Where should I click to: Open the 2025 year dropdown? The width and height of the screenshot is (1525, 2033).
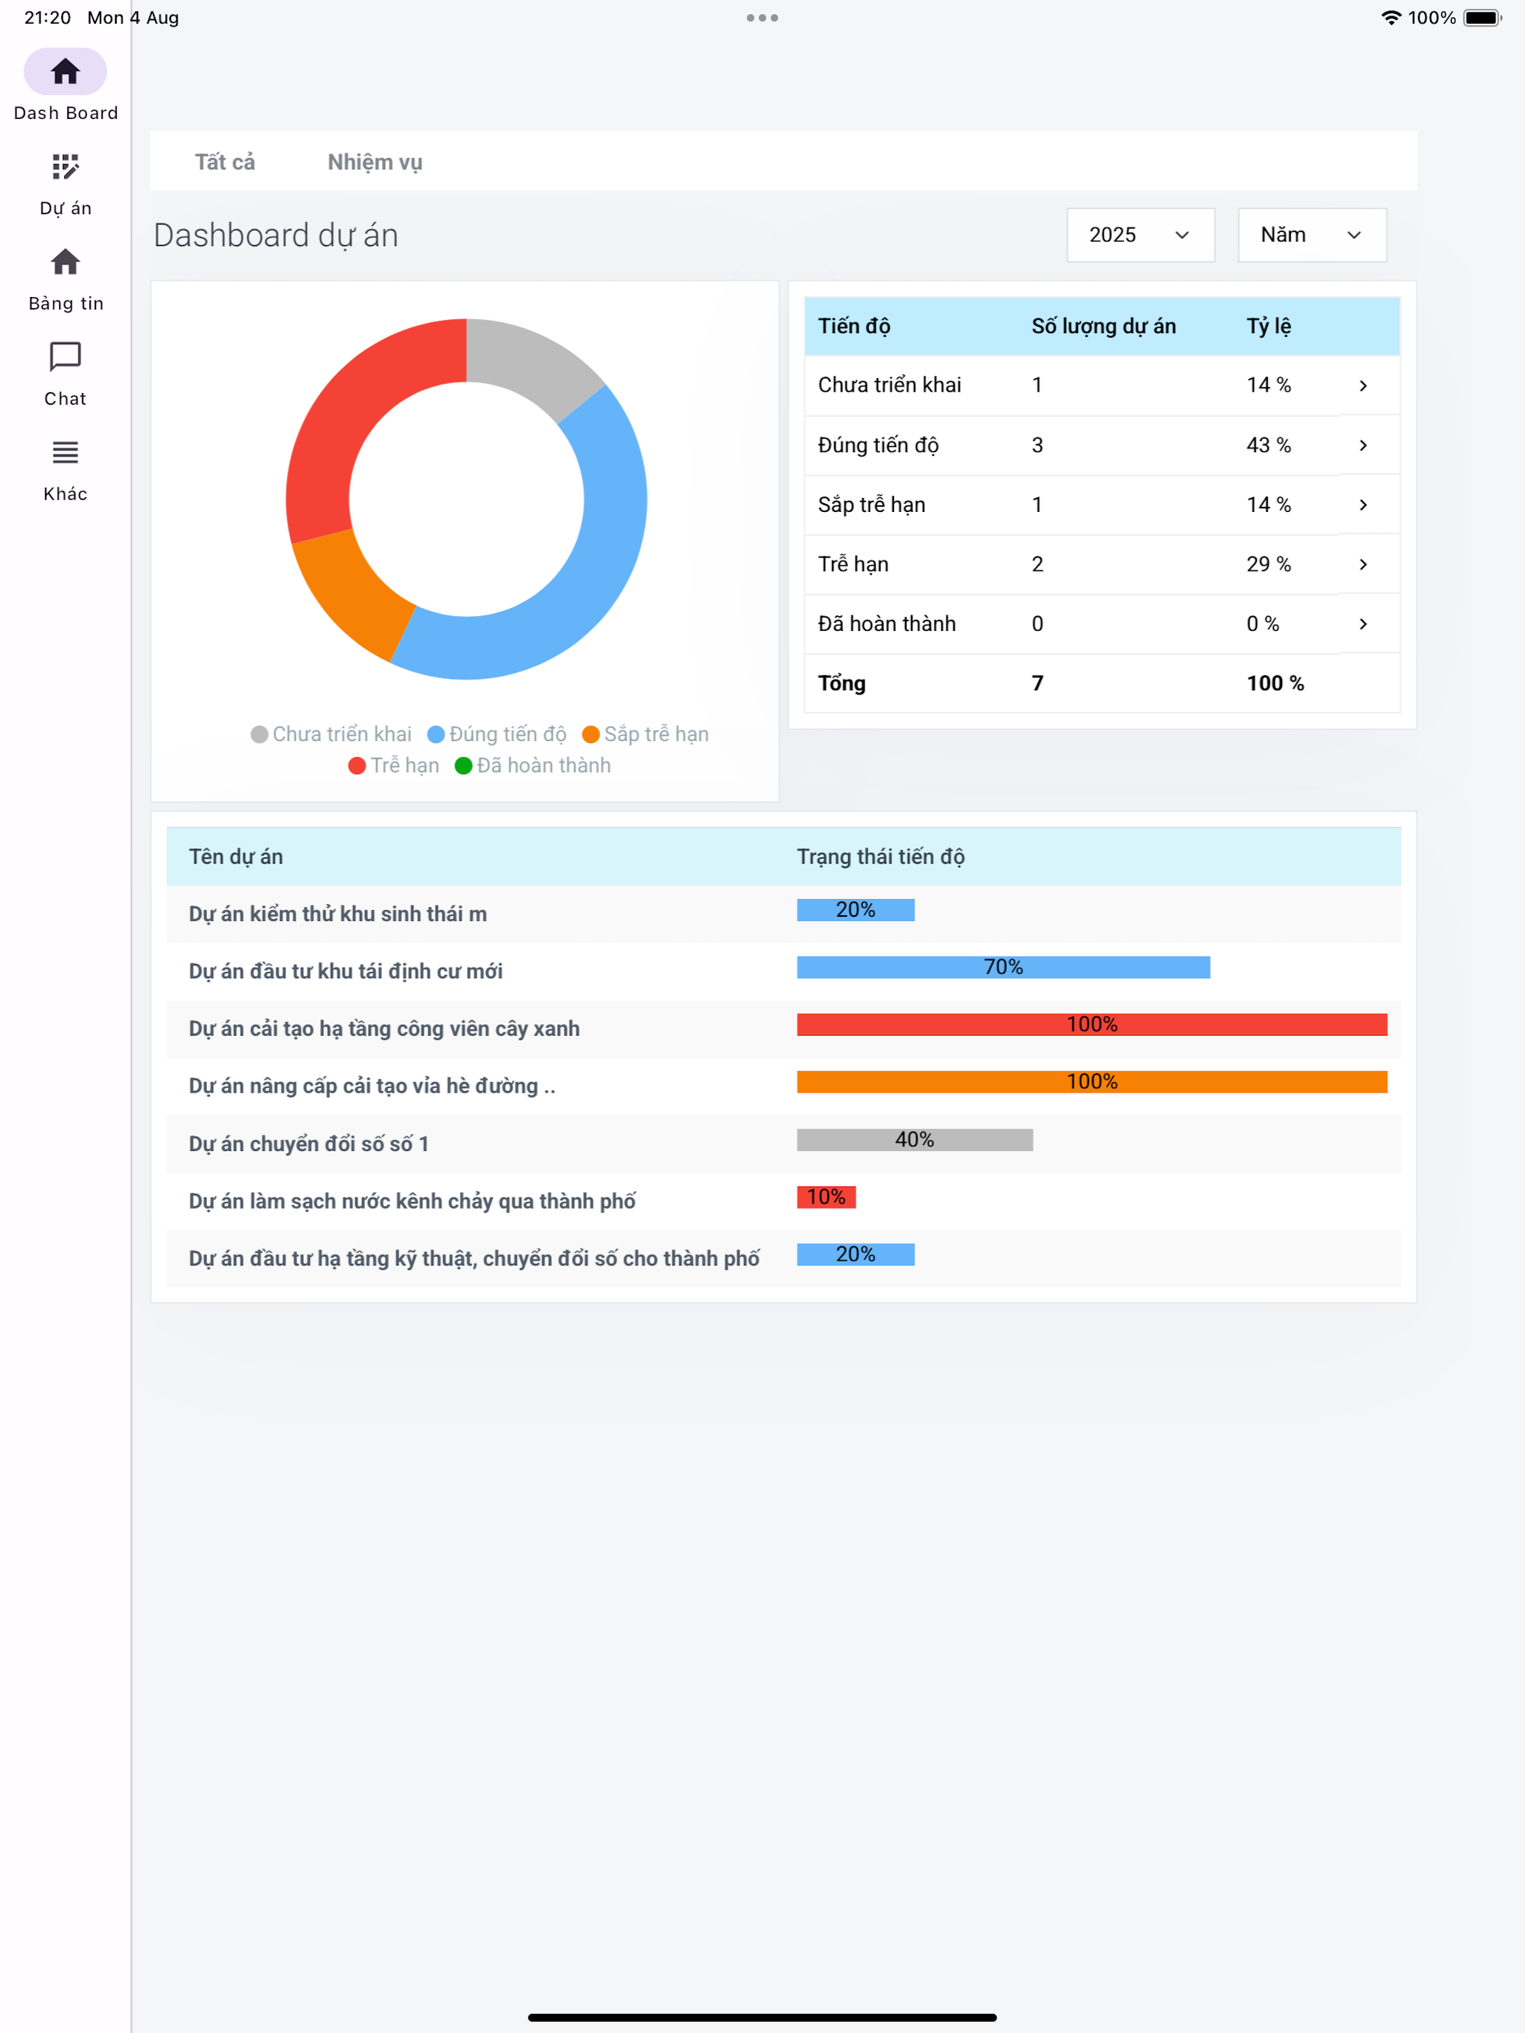(1141, 235)
